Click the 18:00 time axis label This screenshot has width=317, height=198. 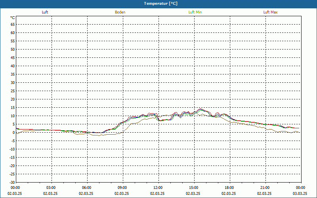(x=229, y=188)
